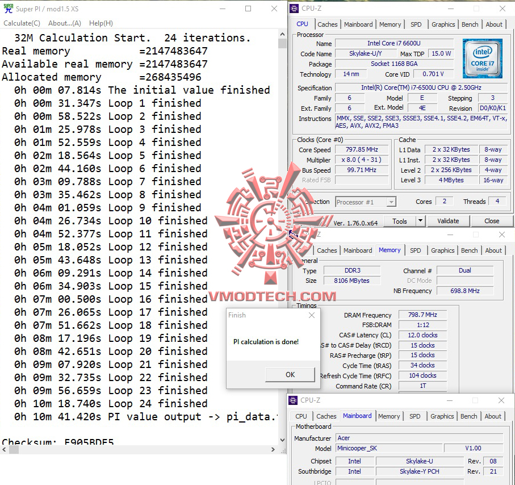Click the memory Size value 8106 MBytes
Viewport: 515px width, 485px height.
352,281
